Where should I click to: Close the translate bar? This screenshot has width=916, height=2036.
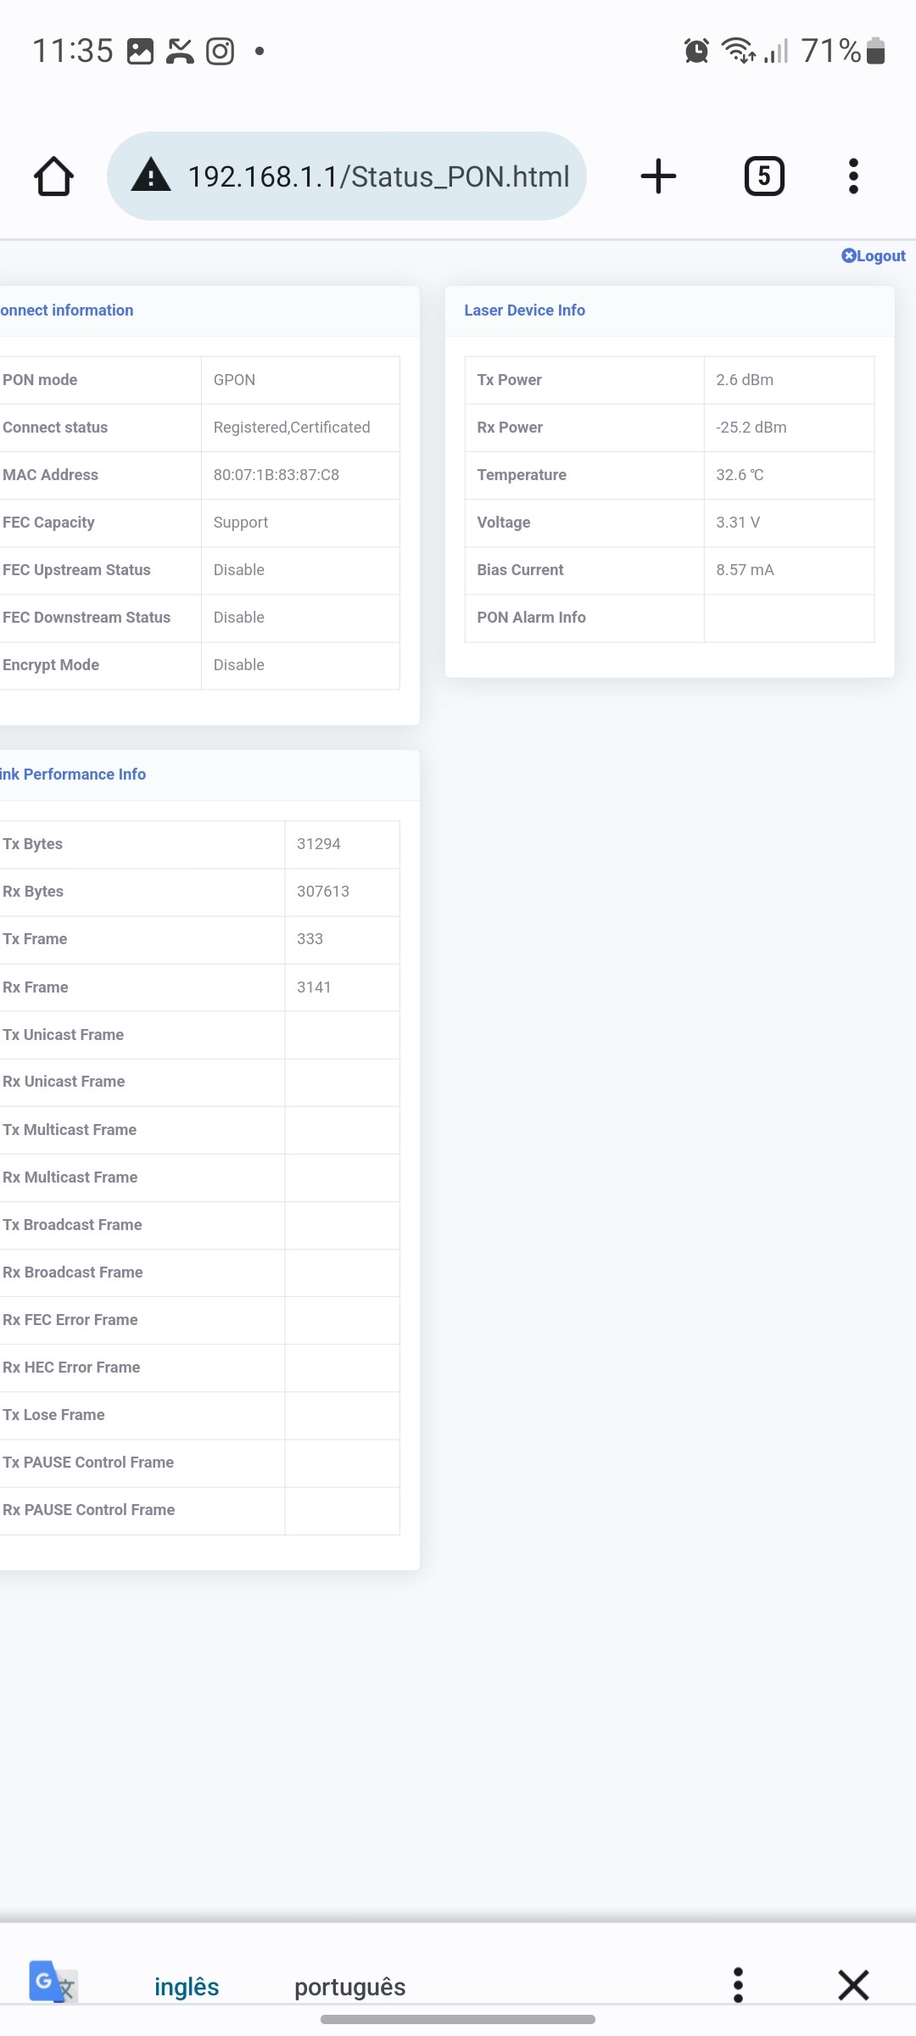pos(853,1985)
